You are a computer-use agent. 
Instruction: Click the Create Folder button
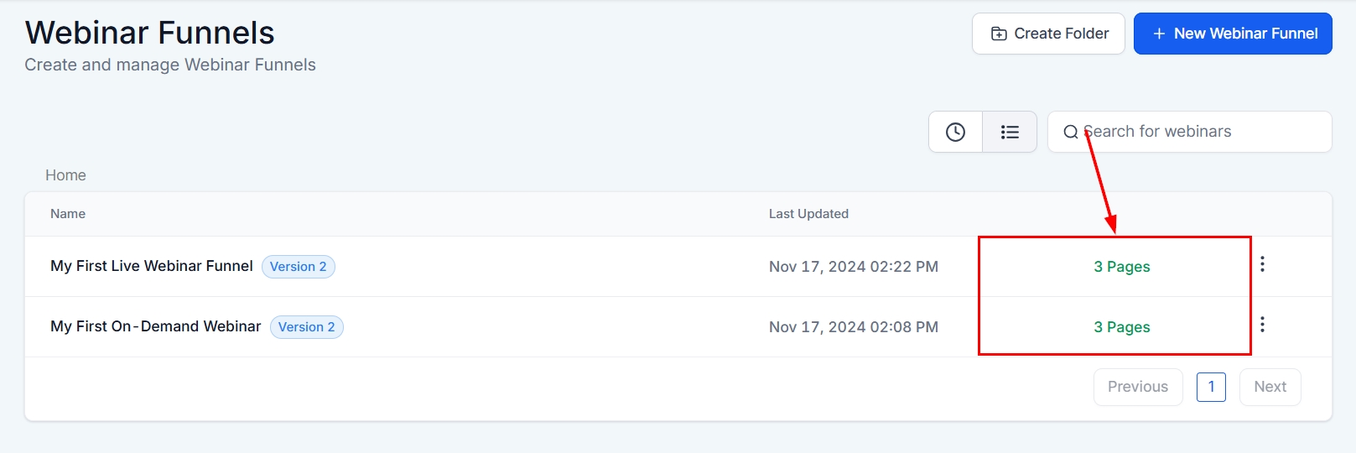click(x=1048, y=34)
